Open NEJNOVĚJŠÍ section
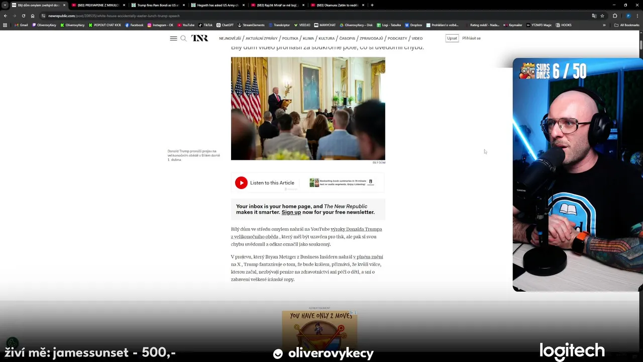643x362 pixels. coord(230,38)
